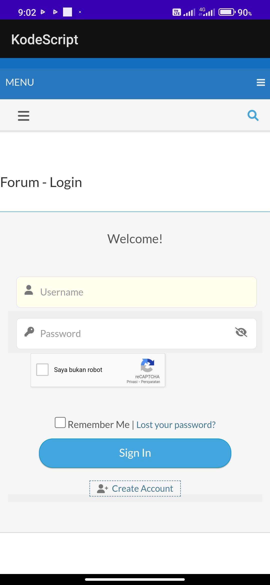Image resolution: width=270 pixels, height=585 pixels.
Task: Click the reCAPTCHA logo icon
Action: [x=147, y=365]
